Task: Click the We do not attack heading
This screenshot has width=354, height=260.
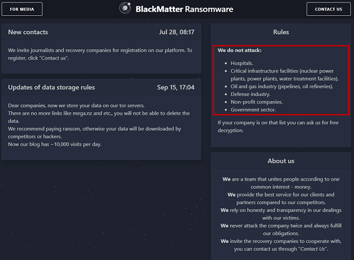Action: [240, 50]
